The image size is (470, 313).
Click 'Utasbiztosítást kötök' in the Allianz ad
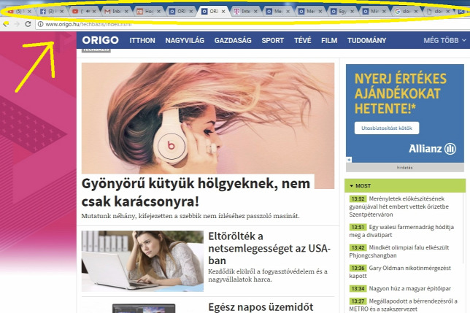pos(387,128)
